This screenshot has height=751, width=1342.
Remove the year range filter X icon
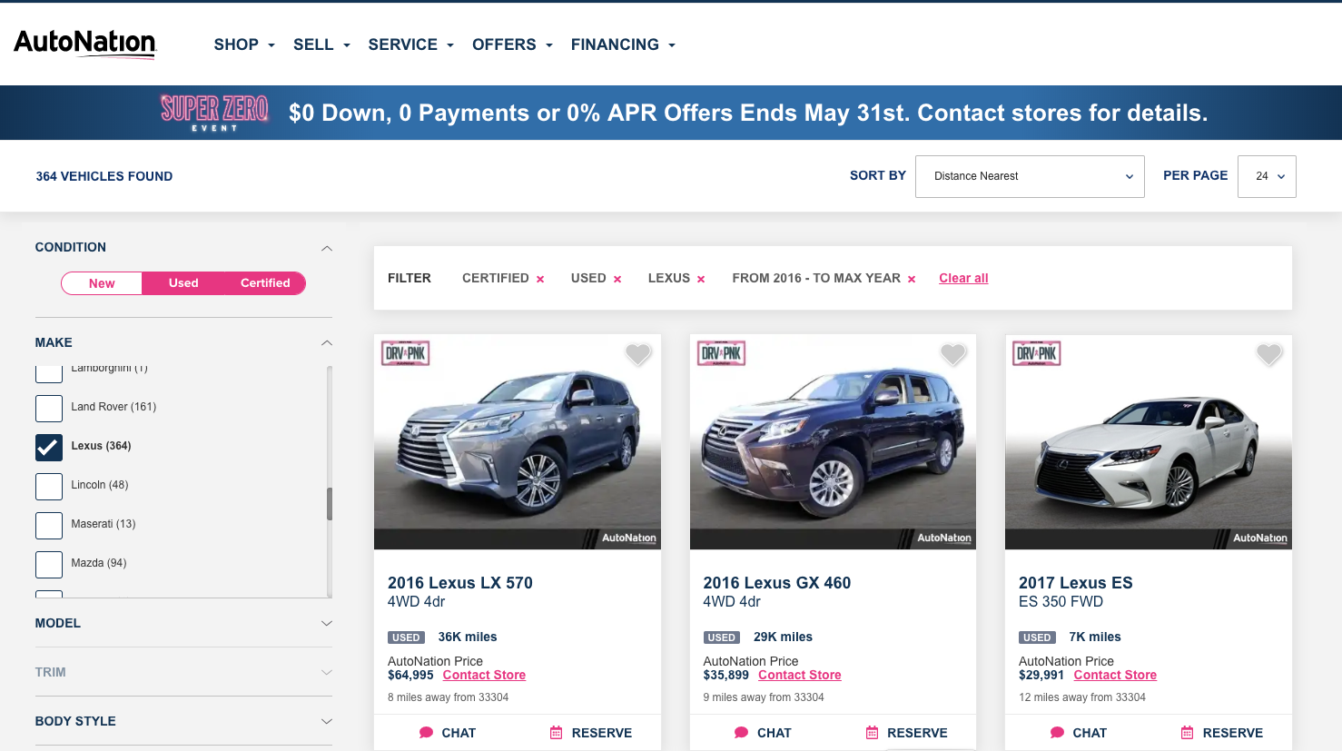pos(912,280)
